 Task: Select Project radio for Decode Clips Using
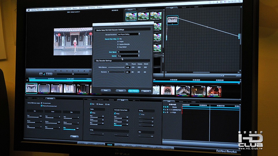[118, 42]
